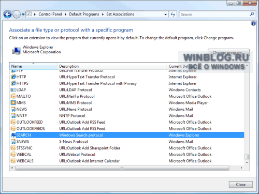Click the SNEWS Windows Mail icon
Image resolution: width=259 pixels, height=194 pixels.
13,141
